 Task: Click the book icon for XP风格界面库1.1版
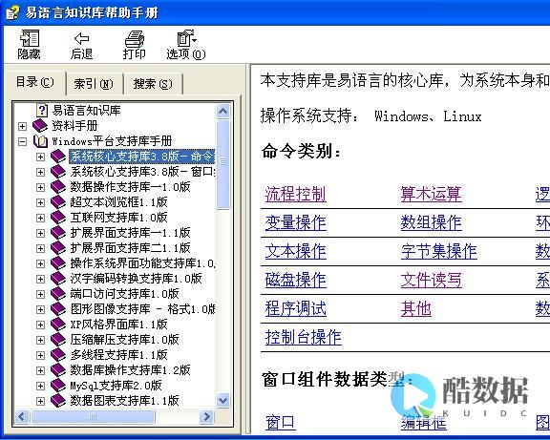click(x=58, y=325)
